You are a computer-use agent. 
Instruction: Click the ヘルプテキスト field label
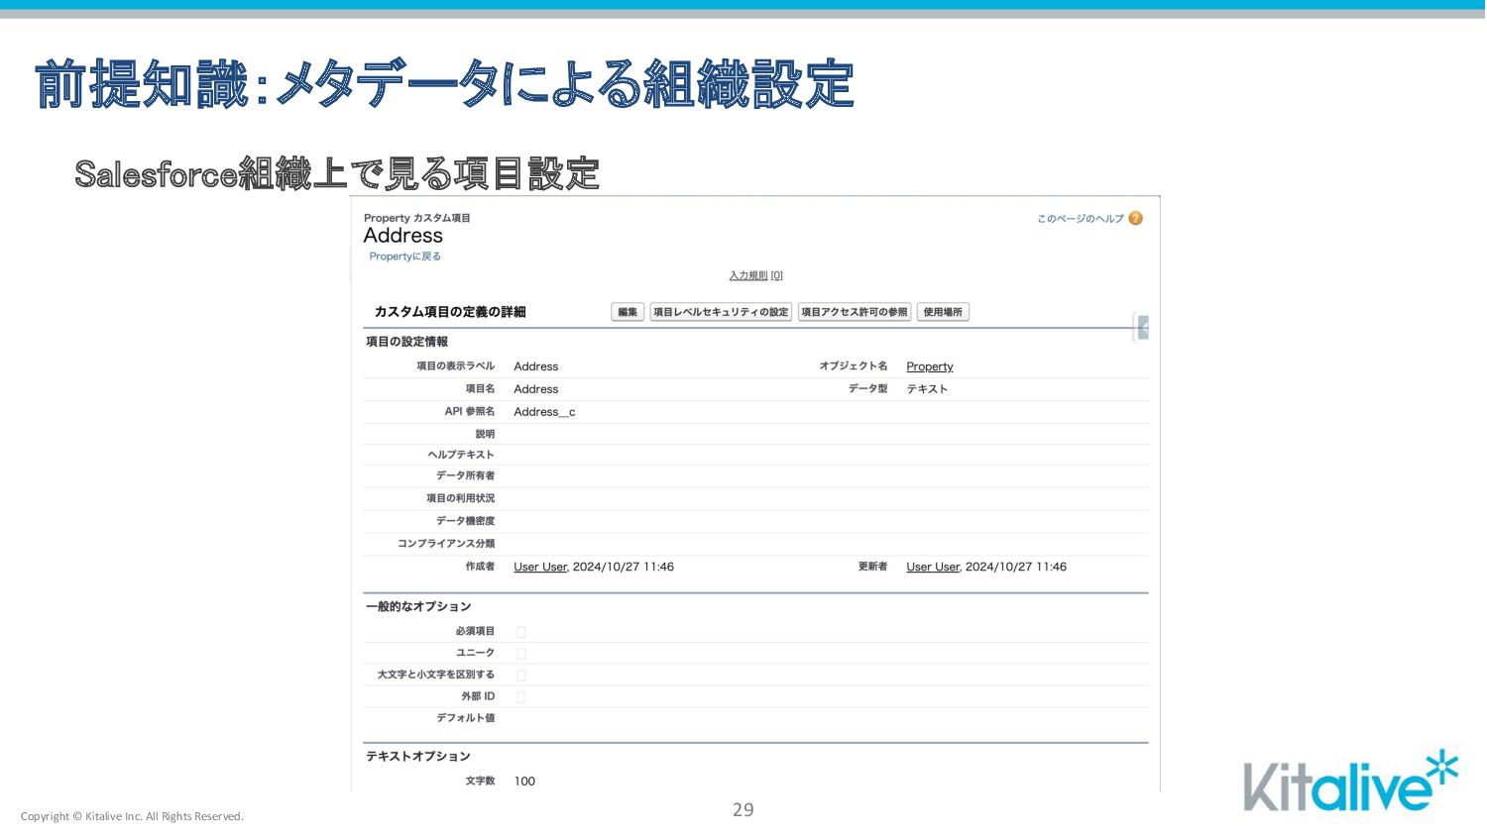[461, 455]
